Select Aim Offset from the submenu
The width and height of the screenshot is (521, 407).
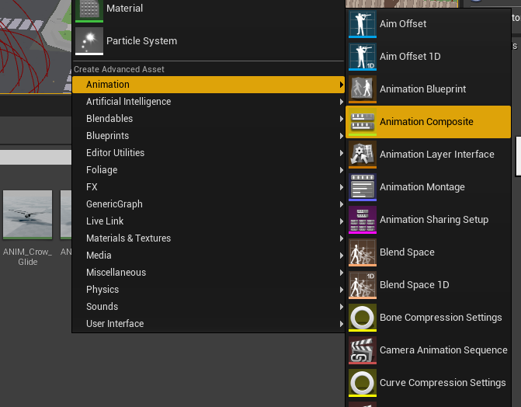click(x=428, y=24)
